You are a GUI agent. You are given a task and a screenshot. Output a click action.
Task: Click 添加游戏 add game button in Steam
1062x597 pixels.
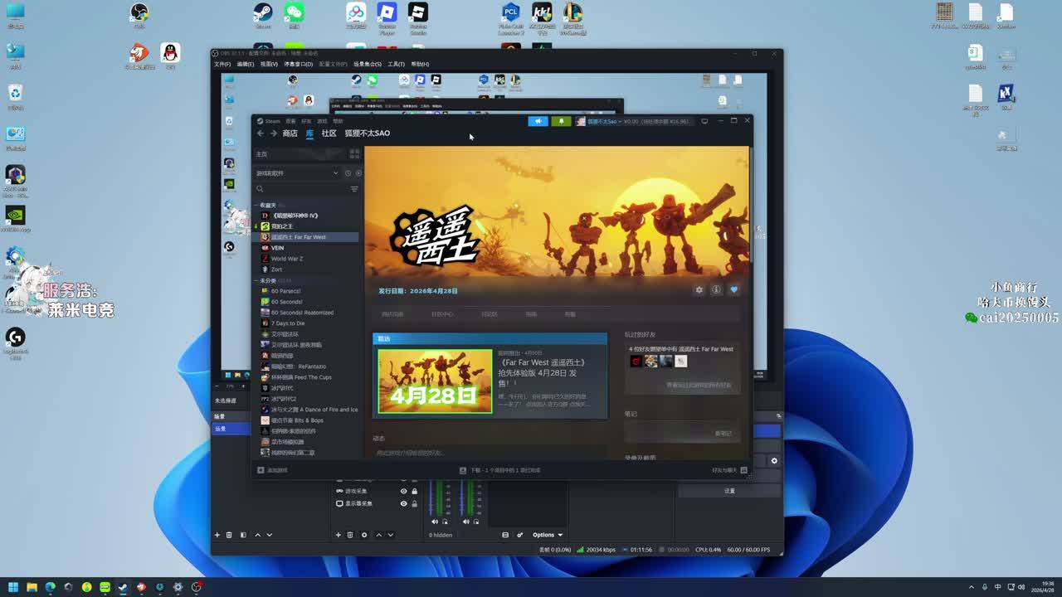273,470
